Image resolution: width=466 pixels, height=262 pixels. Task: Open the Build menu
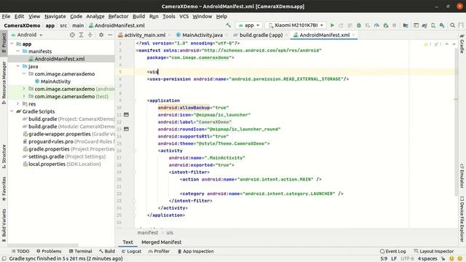(138, 16)
